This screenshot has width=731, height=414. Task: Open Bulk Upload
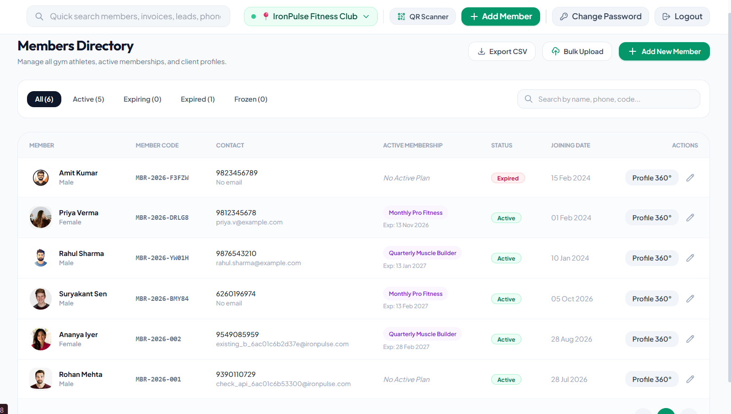click(x=577, y=51)
